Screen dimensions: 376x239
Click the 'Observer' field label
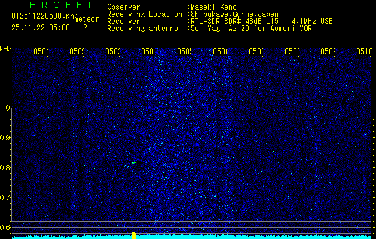click(124, 7)
